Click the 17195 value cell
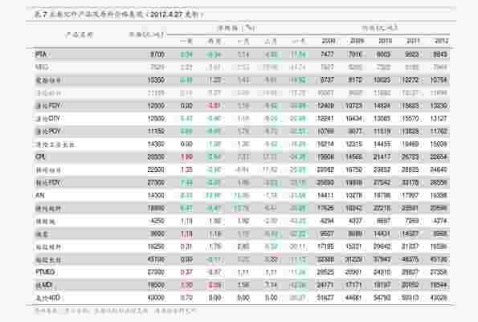Screen dimensions: 478x322 325,247
